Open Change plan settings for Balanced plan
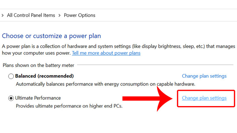This screenshot has height=133, width=237. [x=204, y=76]
